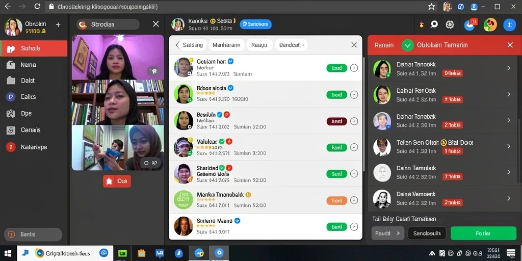This screenshot has width=522, height=261.
Task: Switch to the Reagu tab
Action: pyautogui.click(x=259, y=45)
